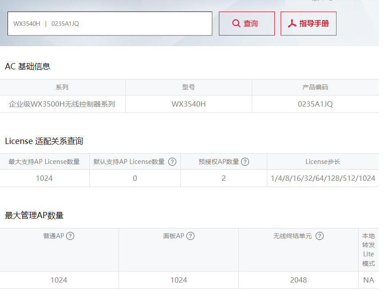Click the magnifier icon in 查询 button
This screenshot has width=392, height=291.
pyautogui.click(x=236, y=23)
